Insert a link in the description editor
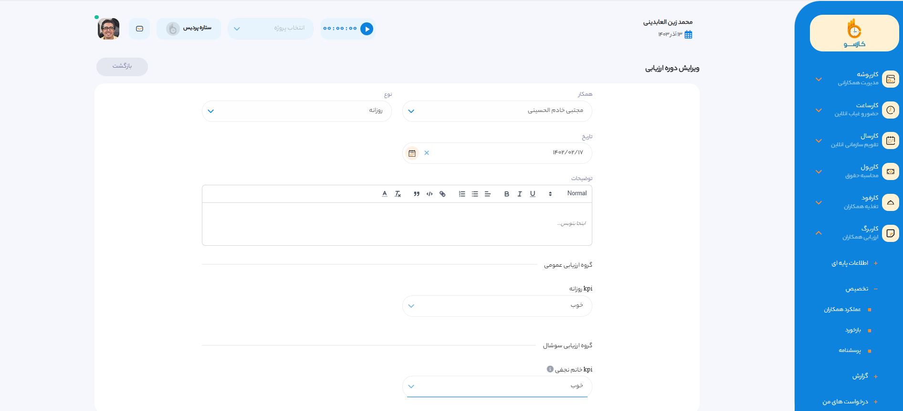This screenshot has height=411, width=903. point(442,194)
